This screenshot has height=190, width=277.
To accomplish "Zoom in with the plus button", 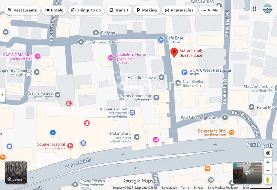I will pos(268,162).
